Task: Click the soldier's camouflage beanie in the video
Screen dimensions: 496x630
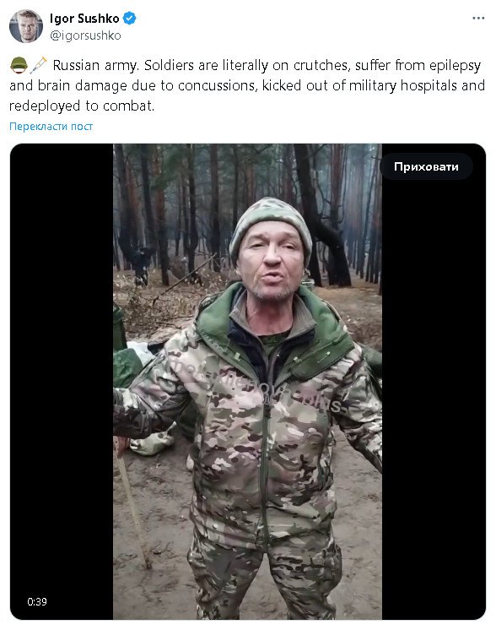Action: point(270,224)
